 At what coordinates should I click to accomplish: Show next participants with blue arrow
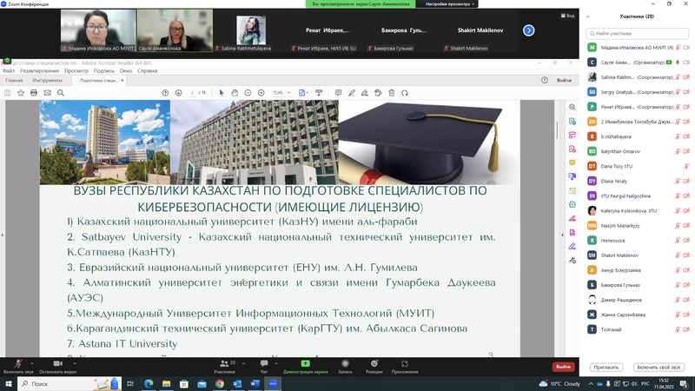528,30
